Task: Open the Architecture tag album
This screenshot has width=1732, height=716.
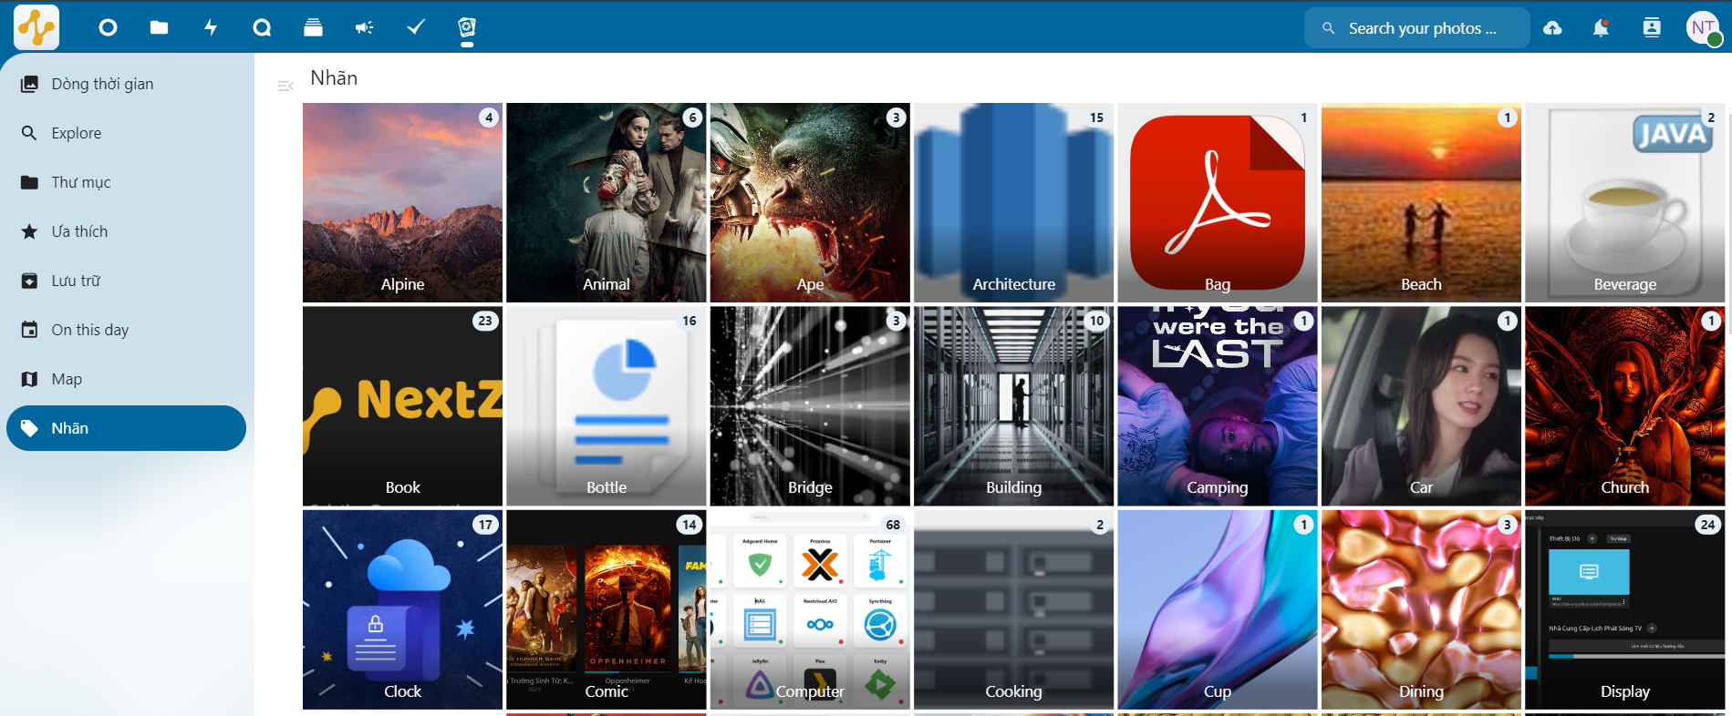Action: 1013,202
